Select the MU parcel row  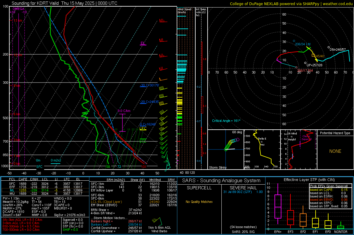point(45,194)
